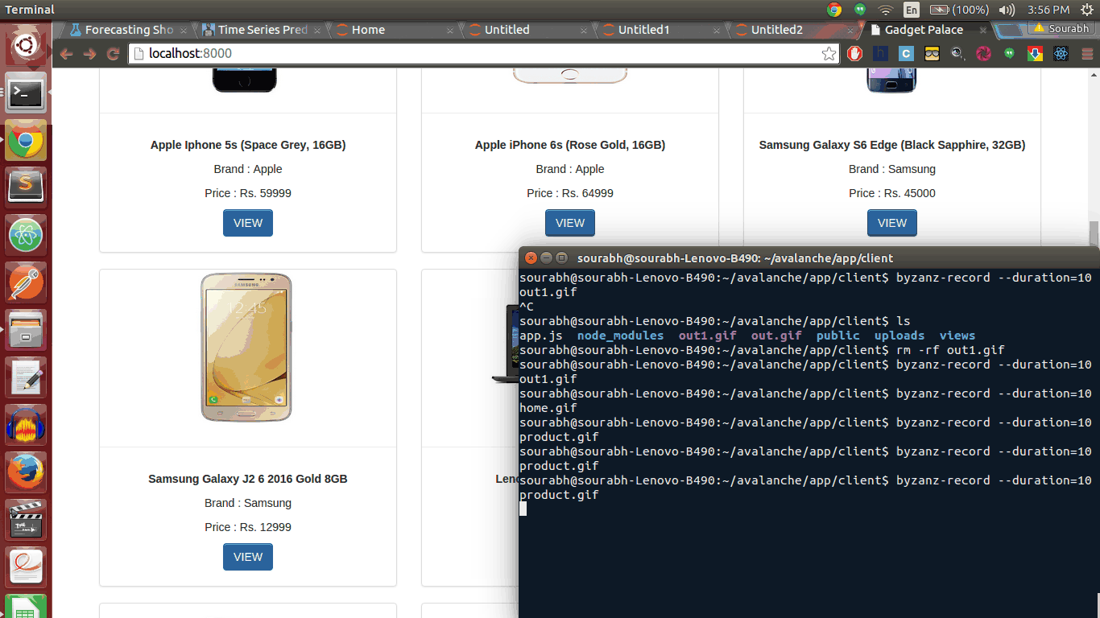Open the Chrome download arrow extension
The width and height of the screenshot is (1100, 618).
(1035, 54)
